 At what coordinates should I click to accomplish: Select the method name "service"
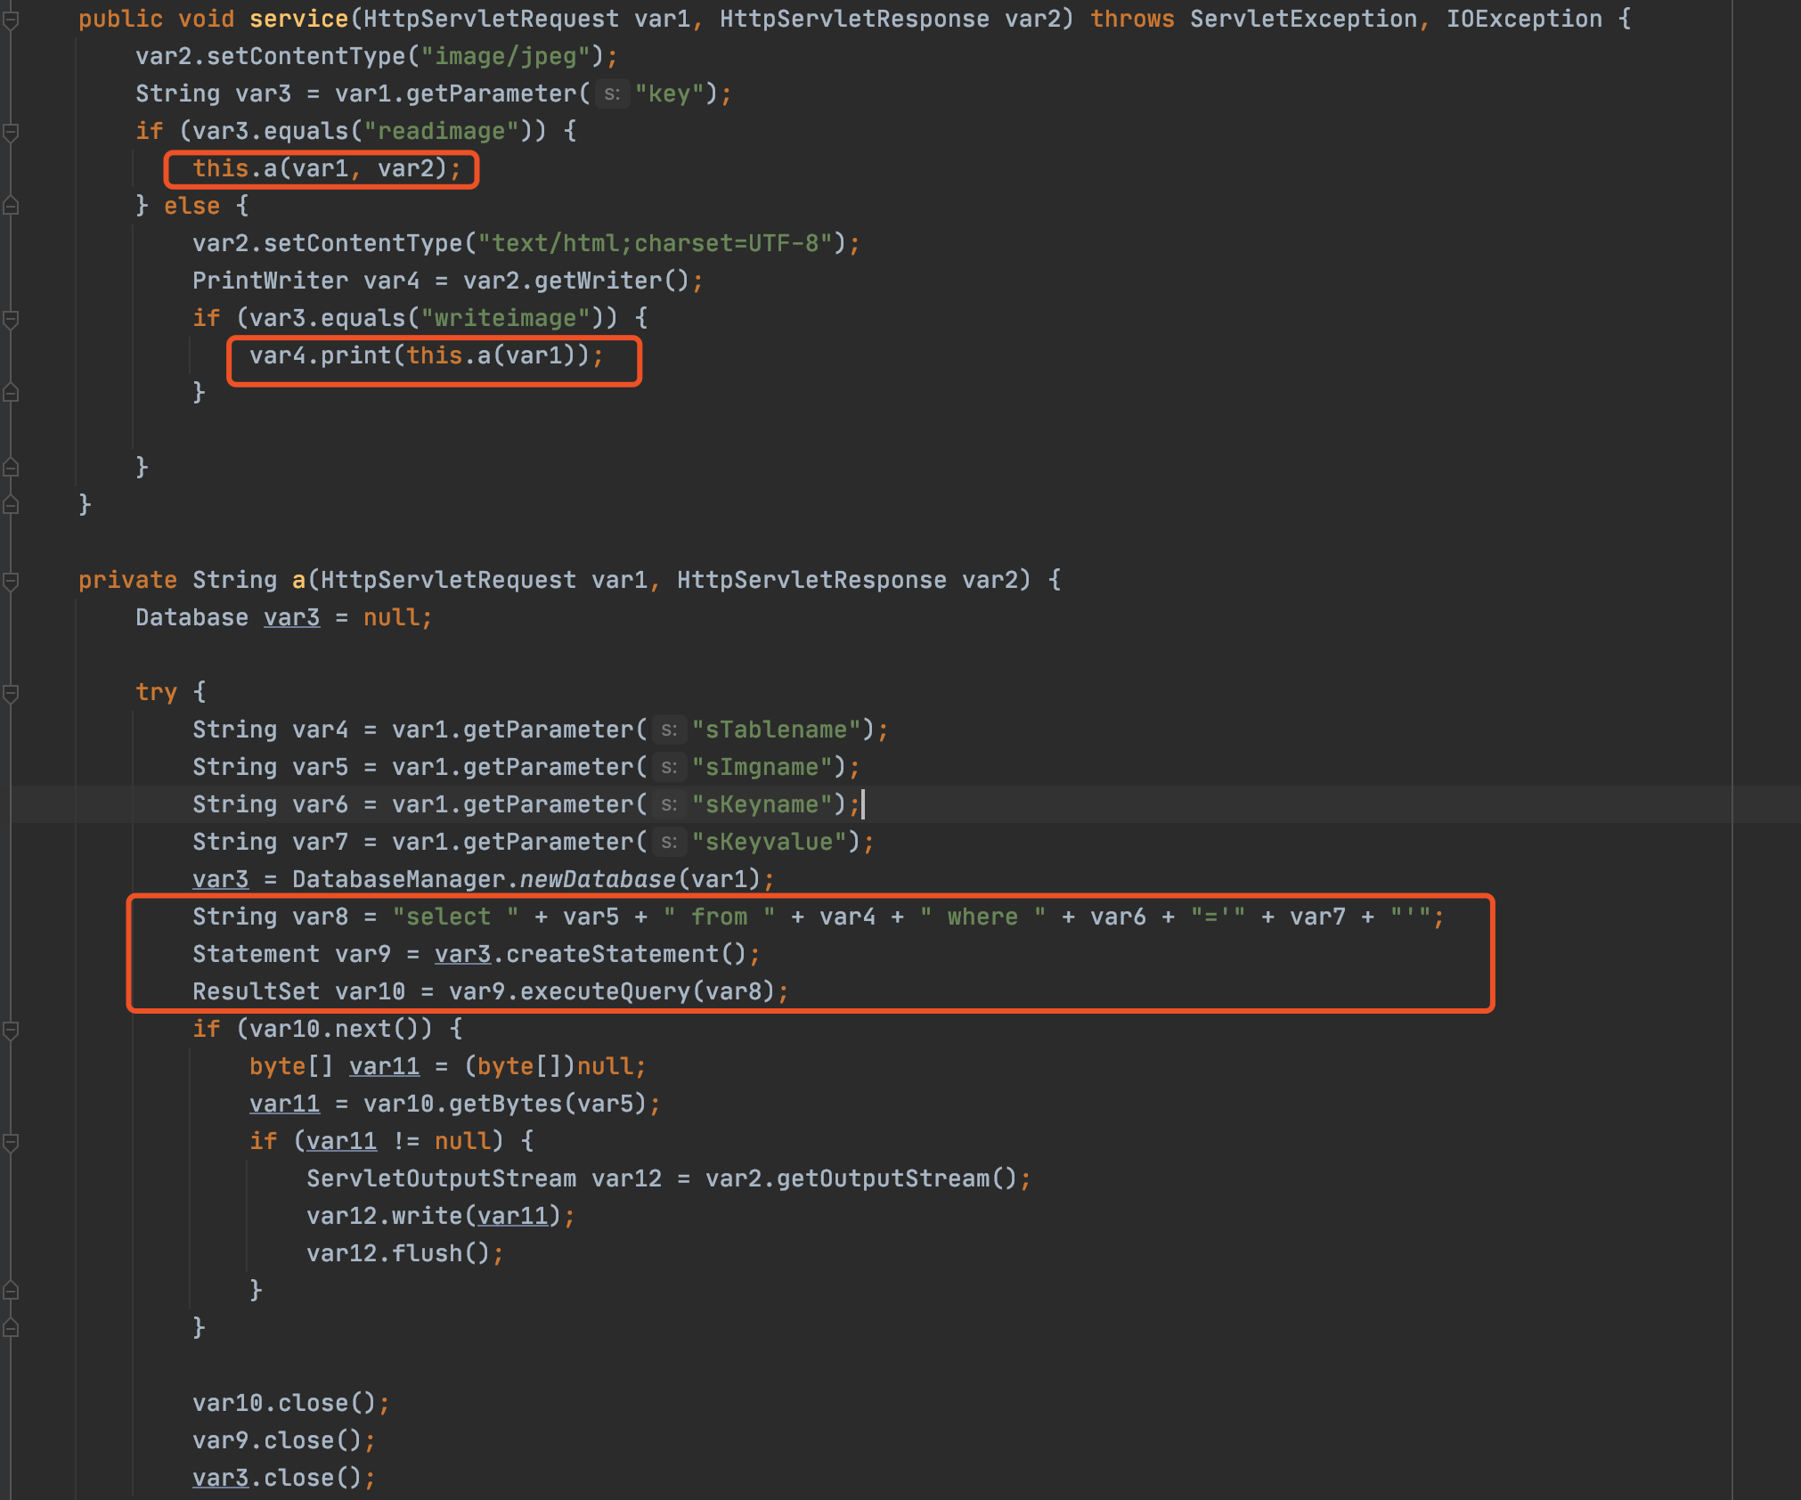pos(297,19)
